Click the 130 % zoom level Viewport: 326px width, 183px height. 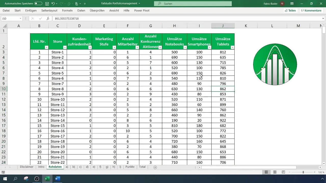pyautogui.click(x=321, y=172)
